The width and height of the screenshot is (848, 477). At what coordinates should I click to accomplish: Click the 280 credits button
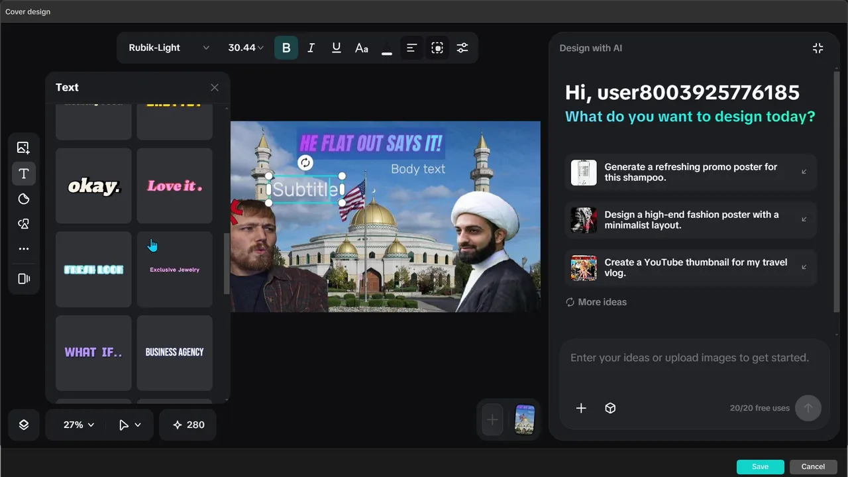[188, 425]
